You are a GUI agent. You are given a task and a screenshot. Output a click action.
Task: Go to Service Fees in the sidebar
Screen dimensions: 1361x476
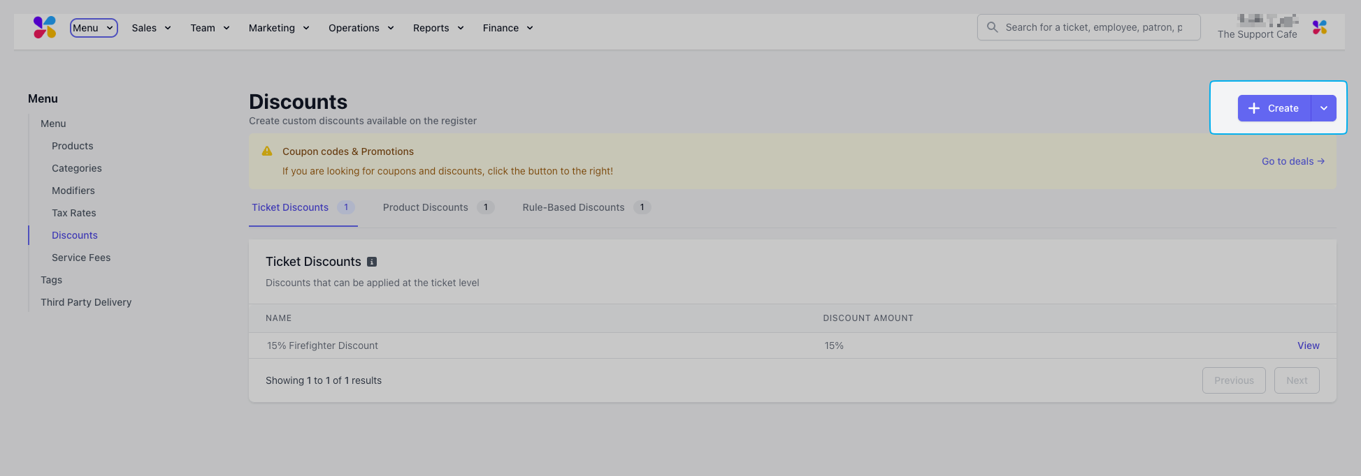pos(81,258)
